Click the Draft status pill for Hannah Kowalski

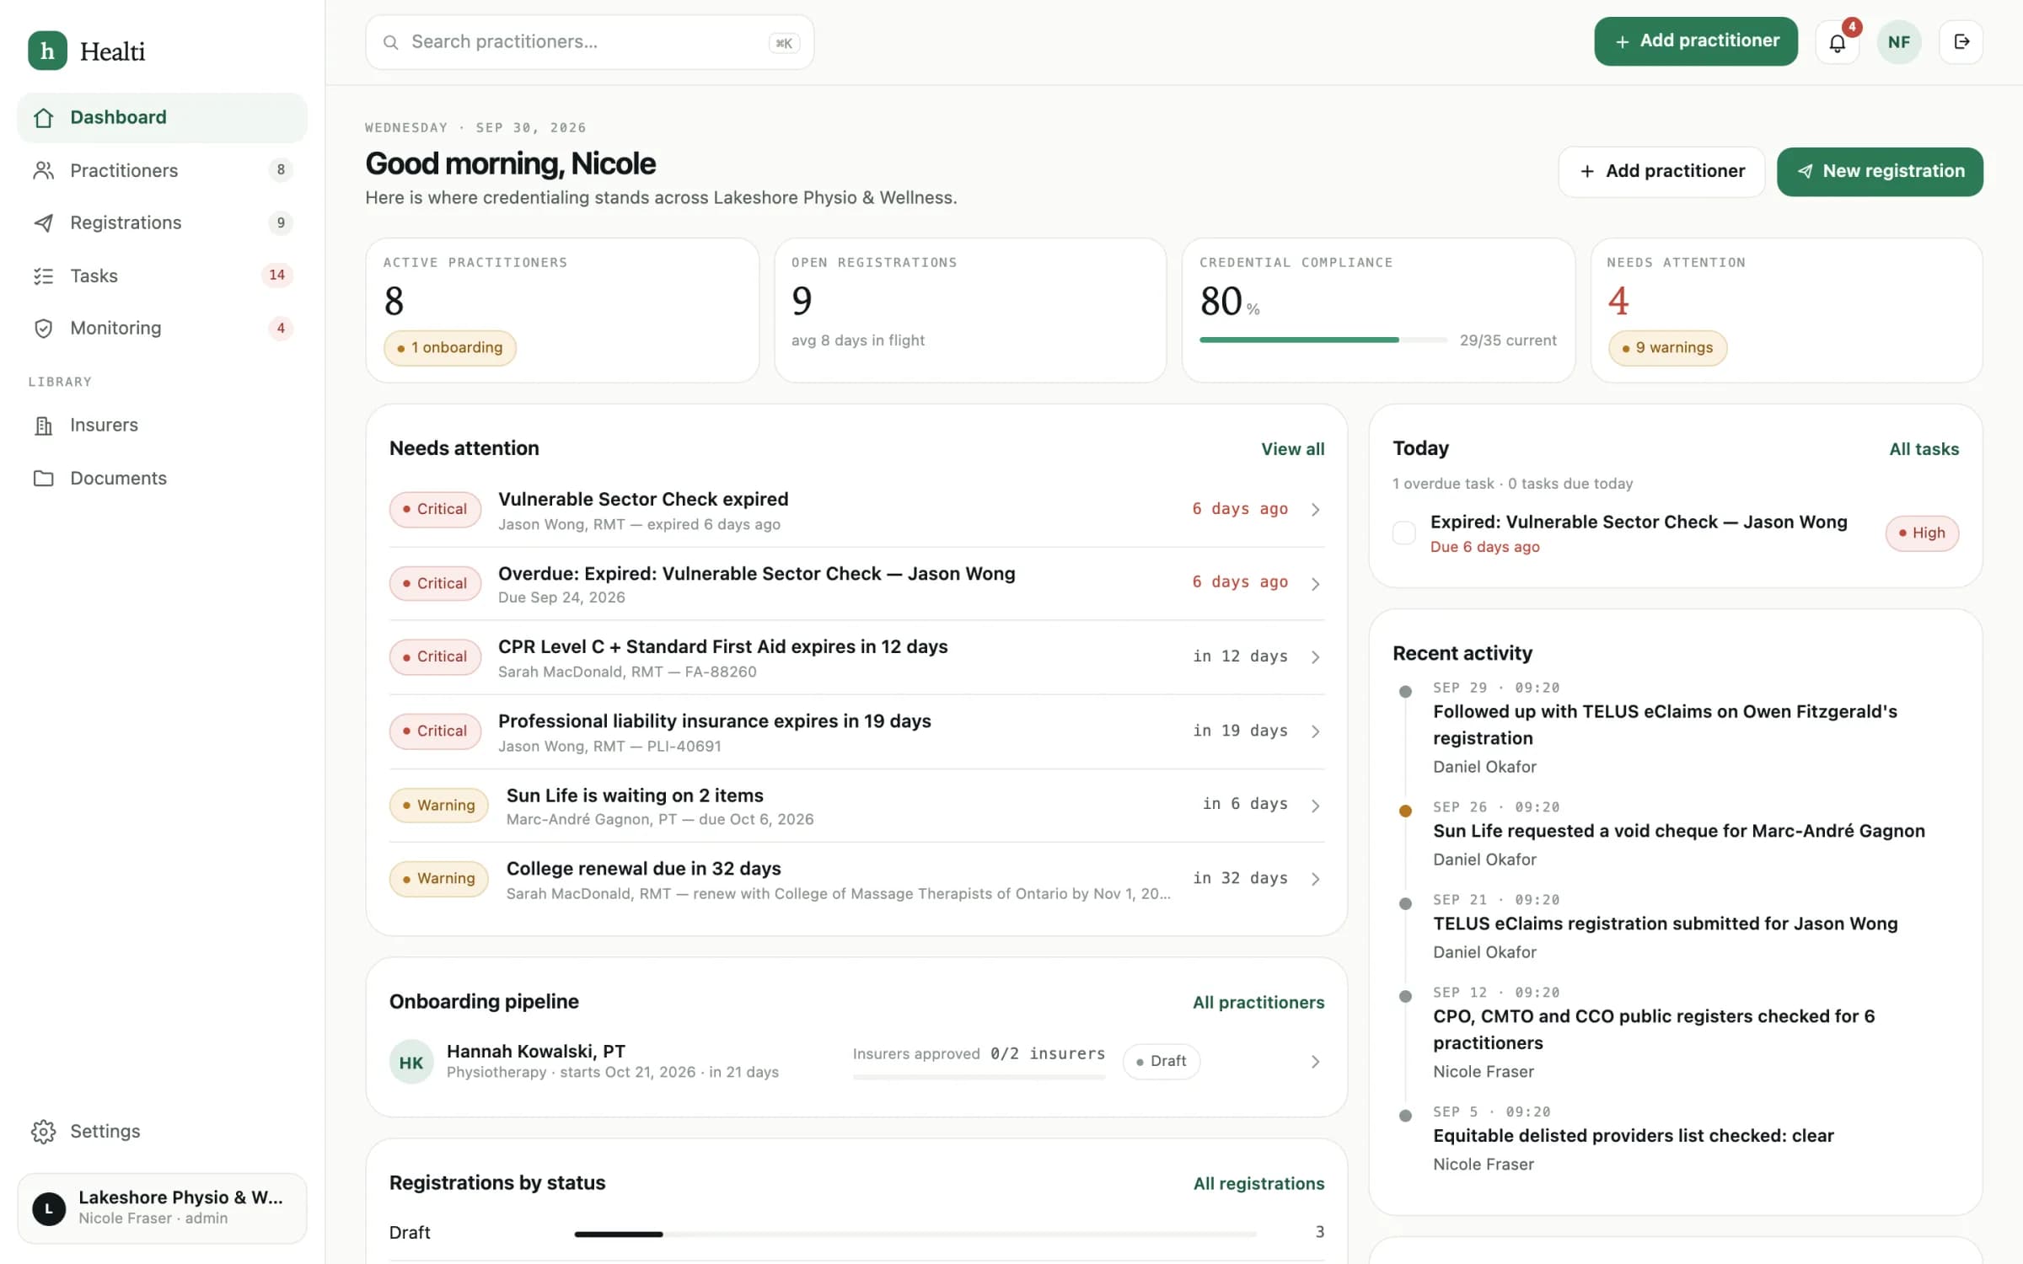[1161, 1062]
